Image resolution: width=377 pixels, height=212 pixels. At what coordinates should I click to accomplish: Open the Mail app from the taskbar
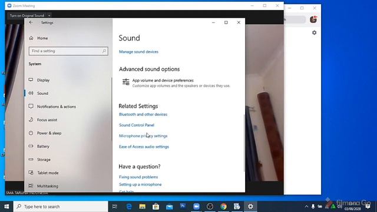(169, 207)
